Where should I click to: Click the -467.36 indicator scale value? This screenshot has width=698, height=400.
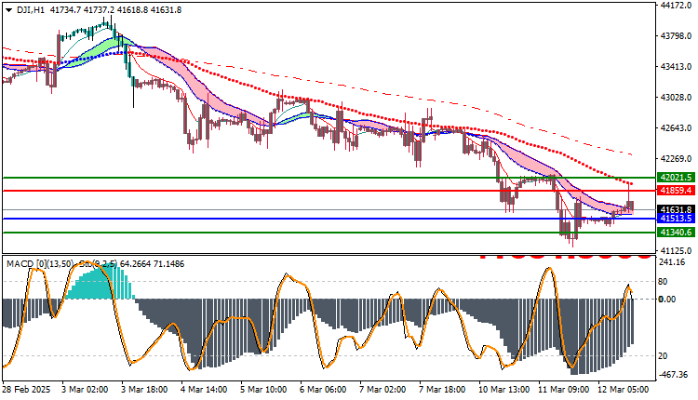click(x=673, y=375)
